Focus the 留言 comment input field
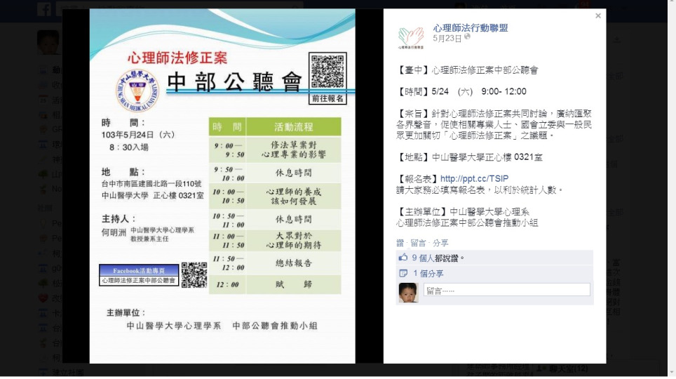This screenshot has width=676, height=379. point(506,290)
